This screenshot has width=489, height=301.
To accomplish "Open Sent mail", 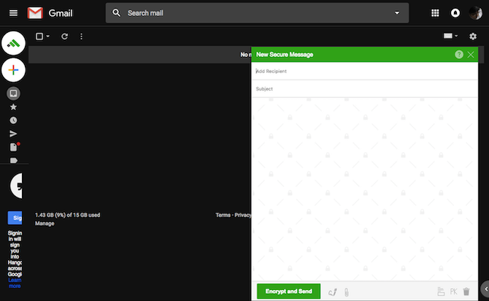I will coord(13,134).
